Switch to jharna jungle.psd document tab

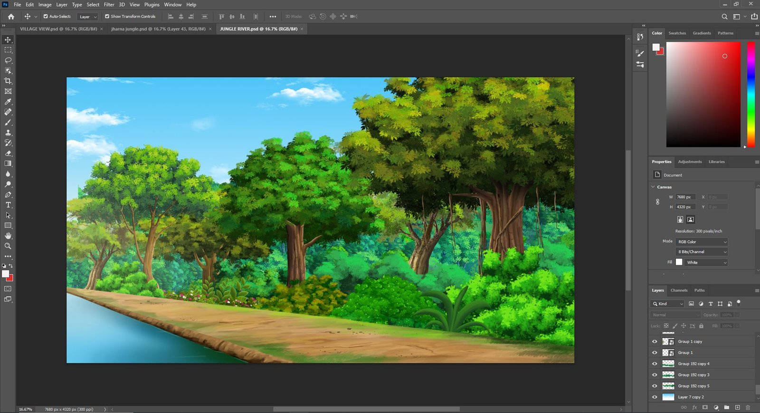[158, 29]
